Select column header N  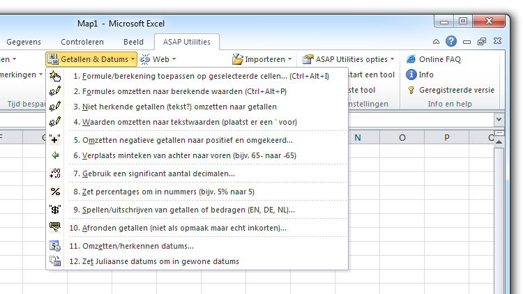click(x=358, y=138)
